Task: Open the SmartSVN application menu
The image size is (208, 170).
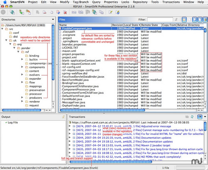Action: click(17, 2)
